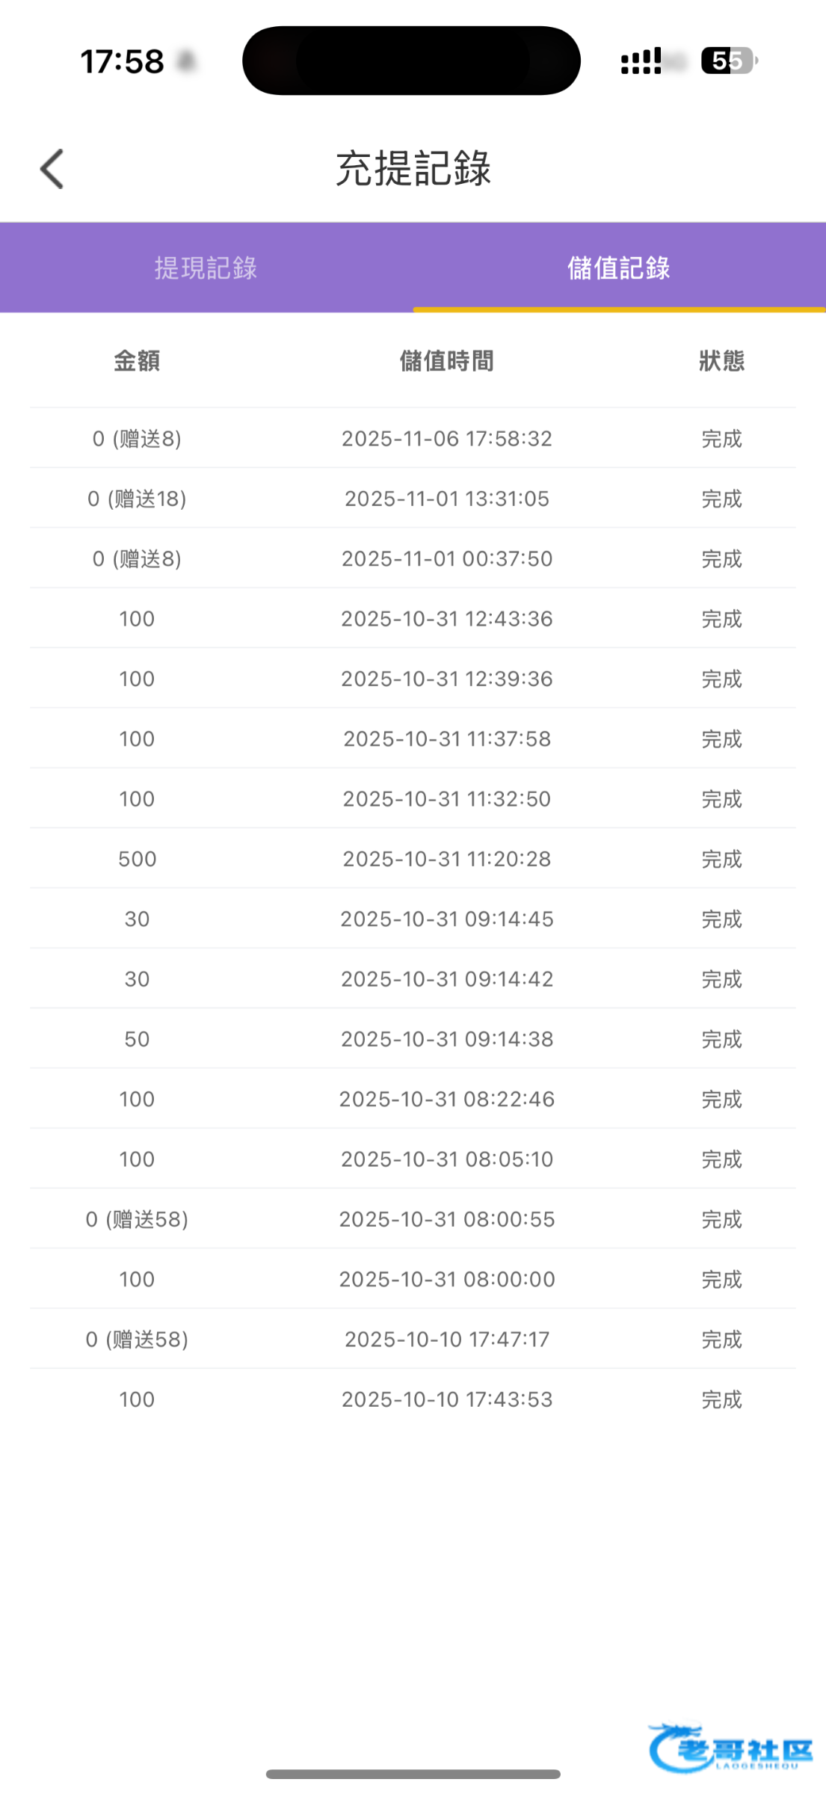The image size is (826, 1794).
Task: Tap the 500 deposit amount row
Action: (x=137, y=859)
